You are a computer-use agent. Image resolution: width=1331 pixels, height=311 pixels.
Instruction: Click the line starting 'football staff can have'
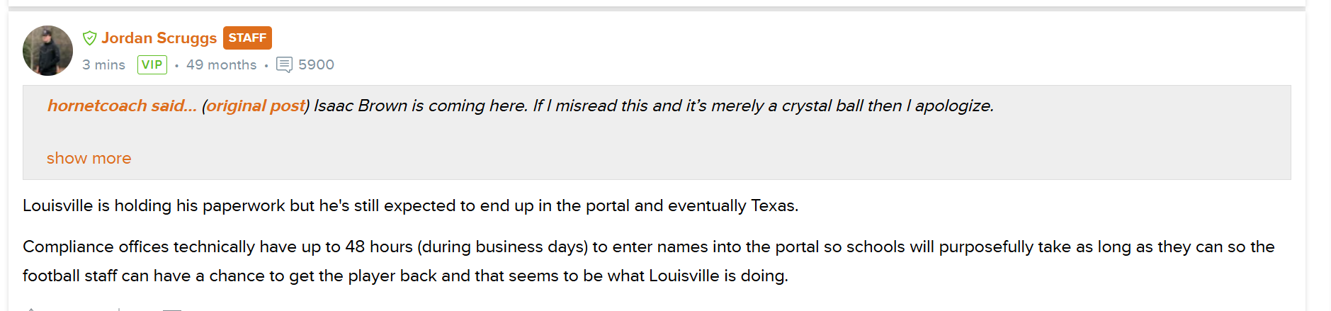tap(405, 276)
